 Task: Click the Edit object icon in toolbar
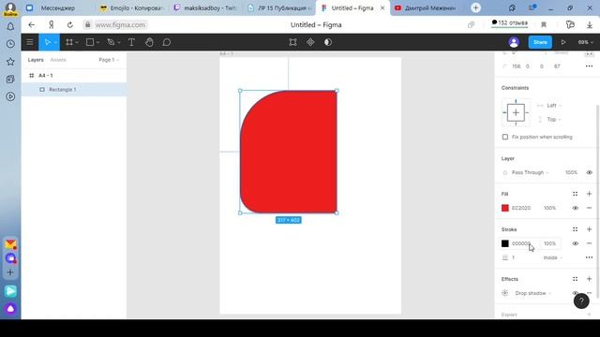click(x=292, y=42)
